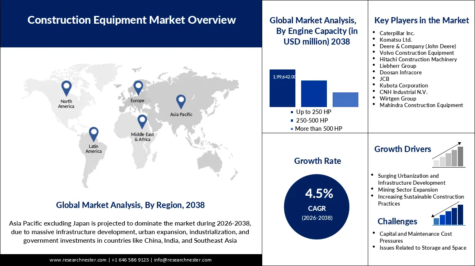The height and width of the screenshot is (266, 475).
Task: Open the www.researchnester.com link
Action: [x=78, y=260]
